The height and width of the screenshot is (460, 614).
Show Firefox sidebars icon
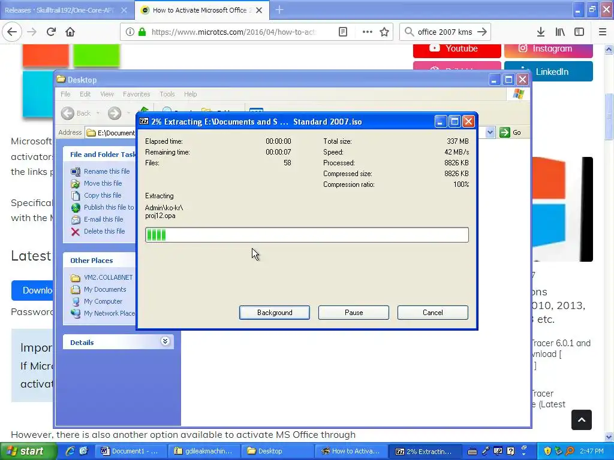point(579,32)
